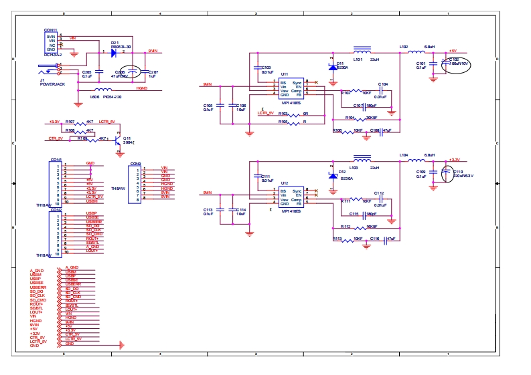
Task: Click the Q11 transistor symbol
Action: click(x=119, y=140)
